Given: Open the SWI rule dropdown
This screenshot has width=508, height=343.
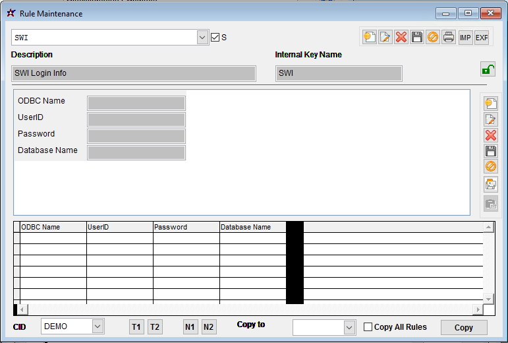Looking at the screenshot, I should [x=203, y=38].
